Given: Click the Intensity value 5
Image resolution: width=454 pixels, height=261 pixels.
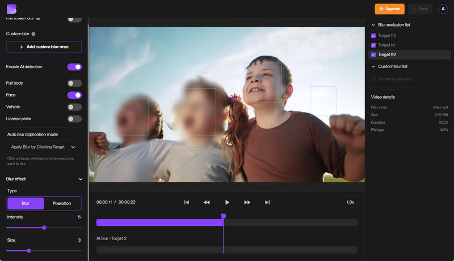Looking at the screenshot, I should [79, 217].
